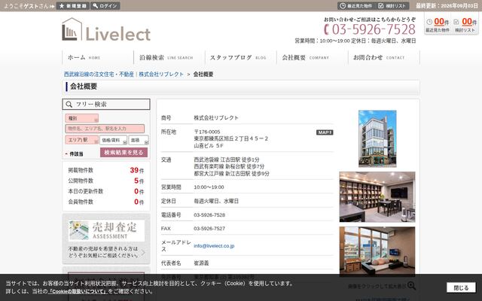Open 最近見た物件 in top bar
The width and height of the screenshot is (482, 301).
pyautogui.click(x=355, y=6)
